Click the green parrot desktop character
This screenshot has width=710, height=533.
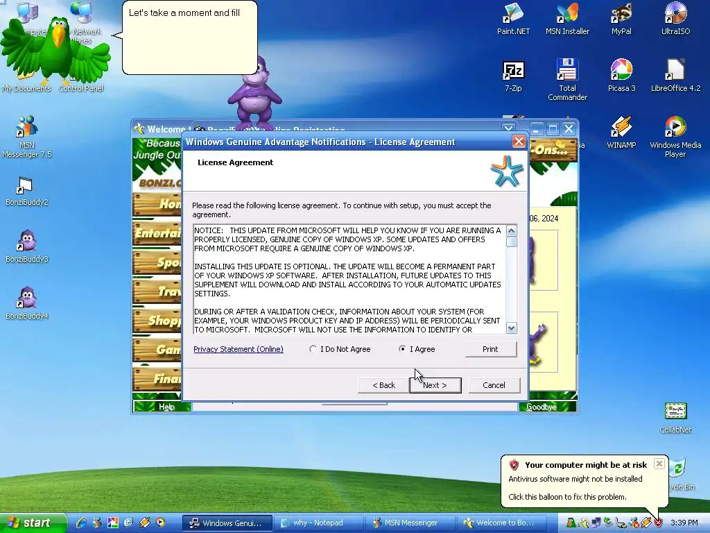pos(55,50)
